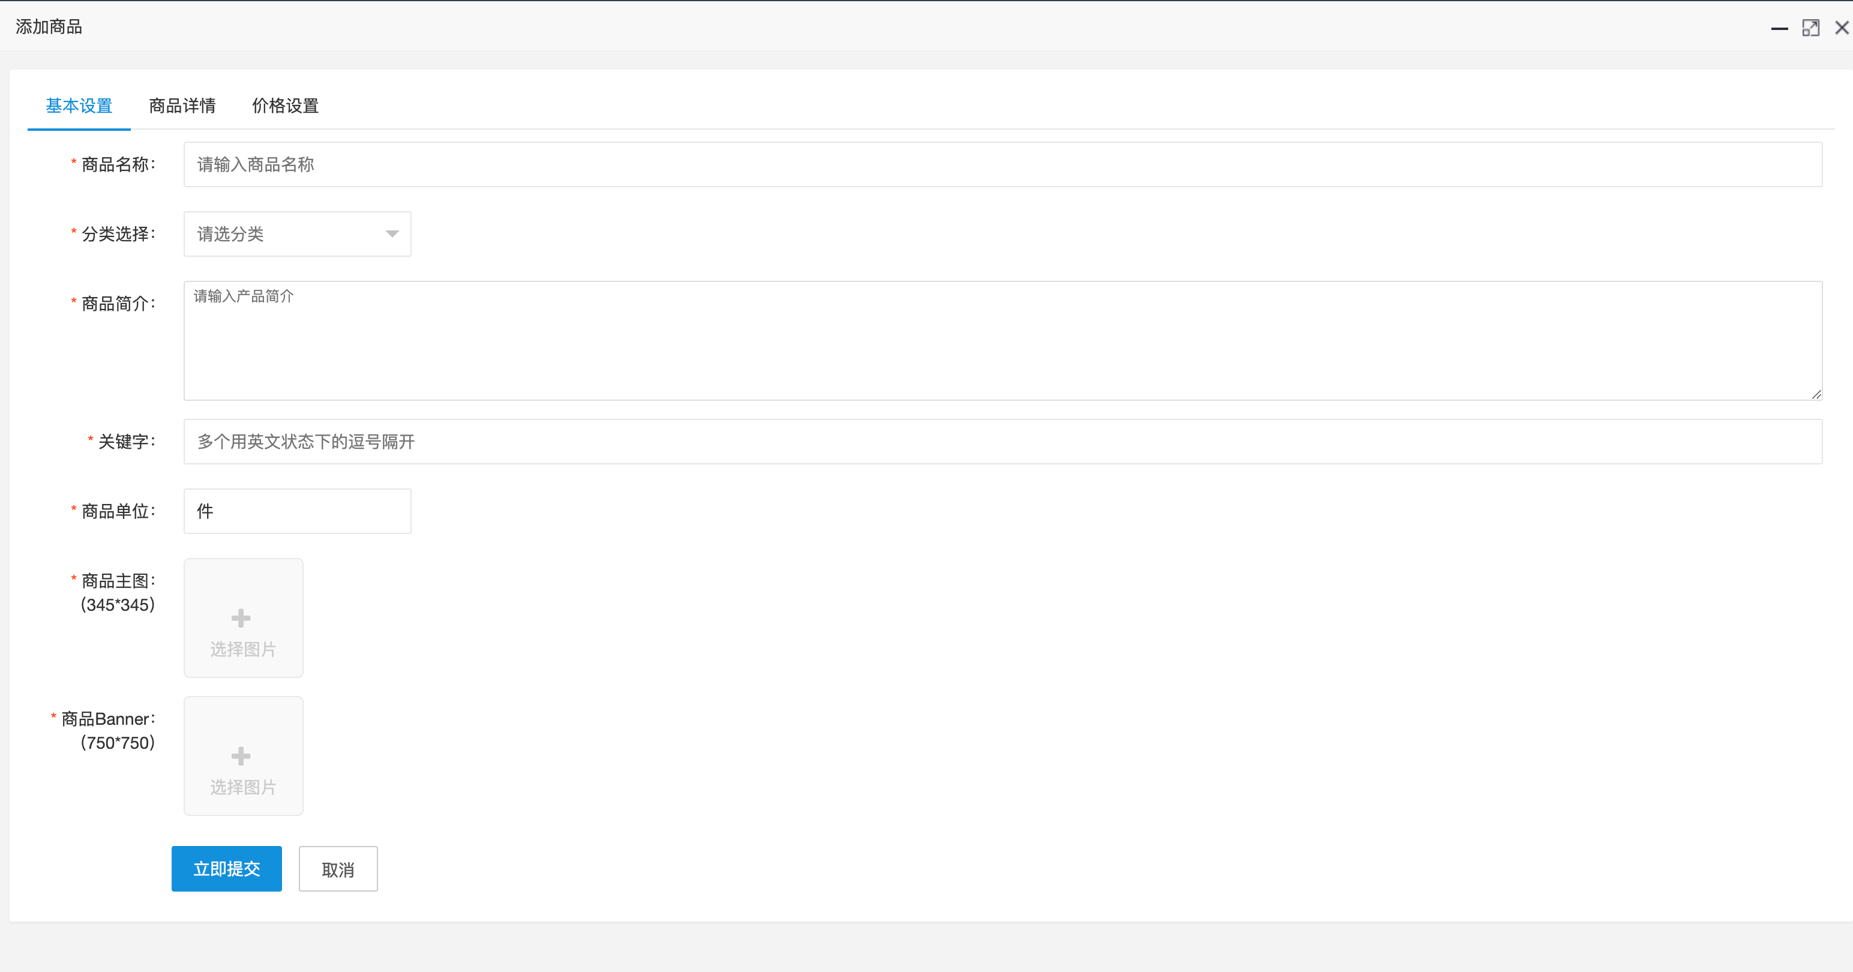1853x972 pixels.
Task: Click the 商品单位 field containing 件
Action: (x=297, y=512)
